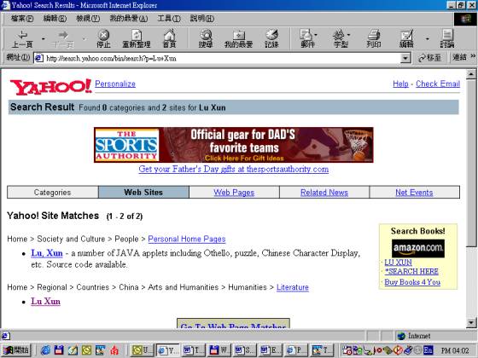Image resolution: width=478 pixels, height=358 pixels.
Task: Click the Go To Web Page Matches button
Action: [x=233, y=324]
